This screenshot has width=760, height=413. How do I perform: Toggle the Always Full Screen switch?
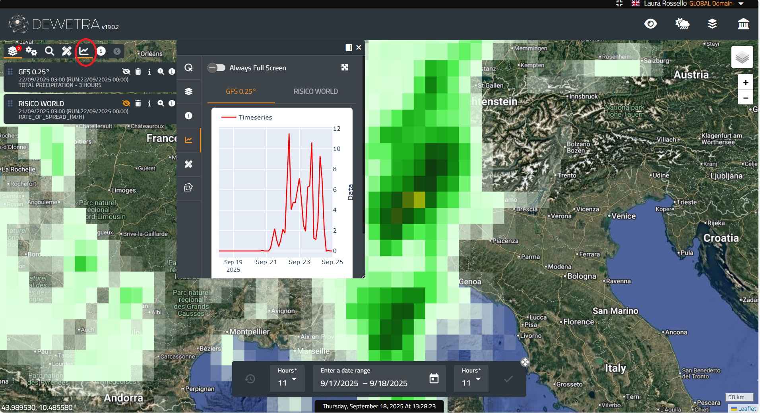[x=216, y=68]
